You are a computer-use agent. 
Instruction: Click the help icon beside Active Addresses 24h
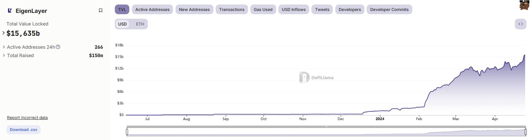(x=58, y=47)
